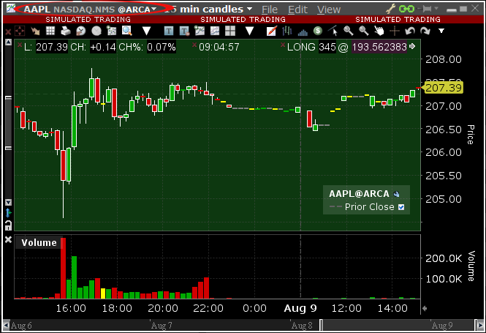Click the LONG 345 position text

coord(311,47)
